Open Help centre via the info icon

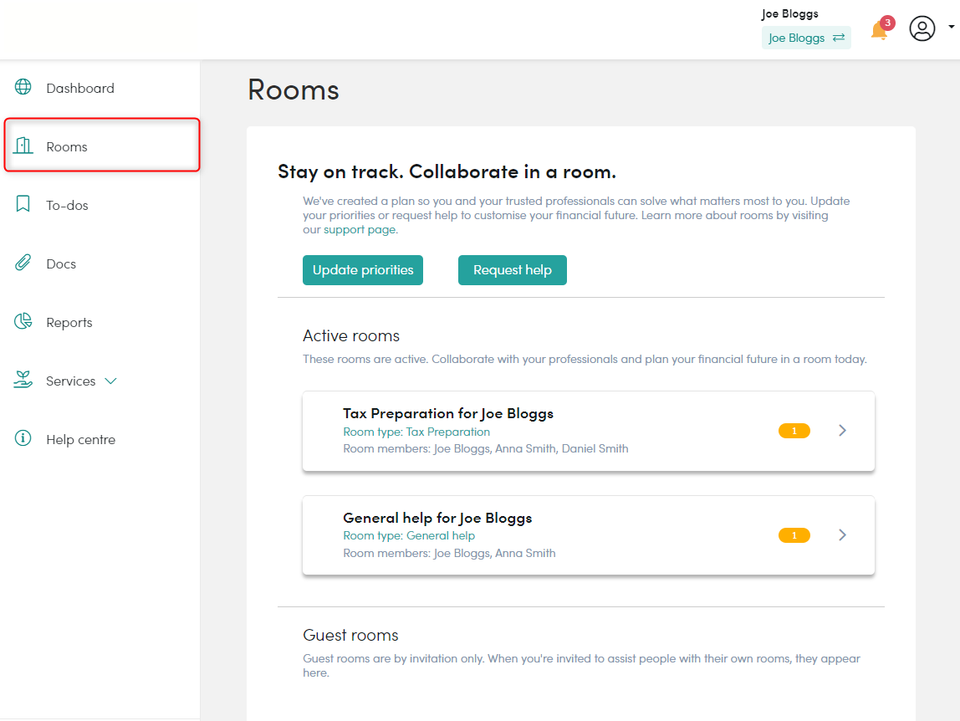(23, 438)
